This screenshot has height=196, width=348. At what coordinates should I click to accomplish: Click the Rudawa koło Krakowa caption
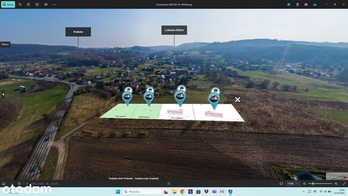pos(134,179)
